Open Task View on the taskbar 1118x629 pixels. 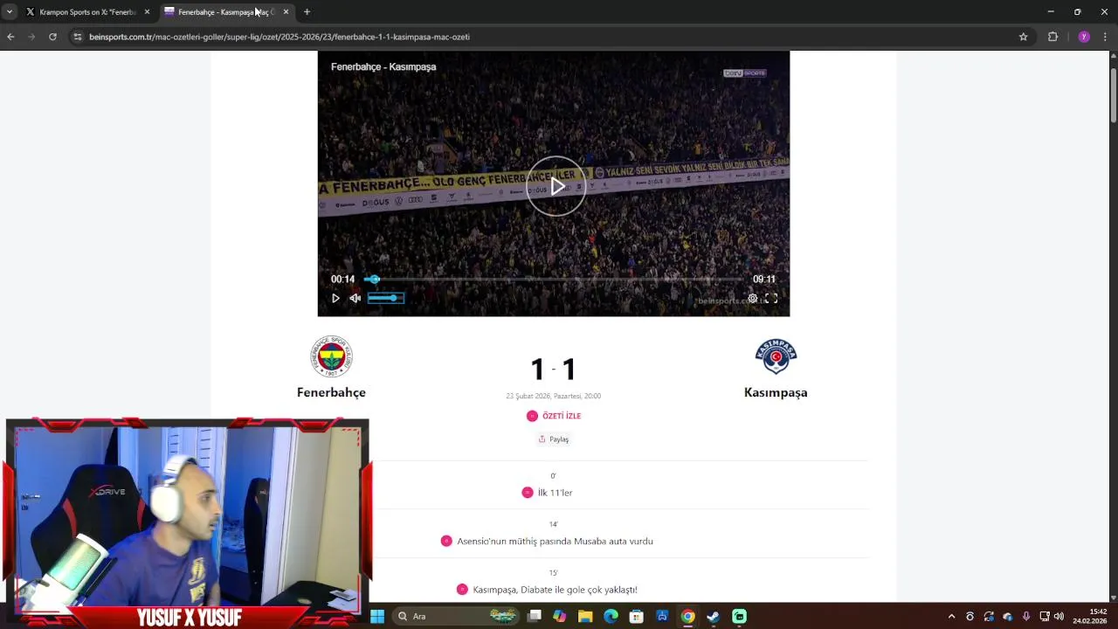click(535, 616)
